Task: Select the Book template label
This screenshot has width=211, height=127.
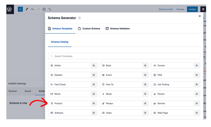Action: pyautogui.click(x=108, y=65)
